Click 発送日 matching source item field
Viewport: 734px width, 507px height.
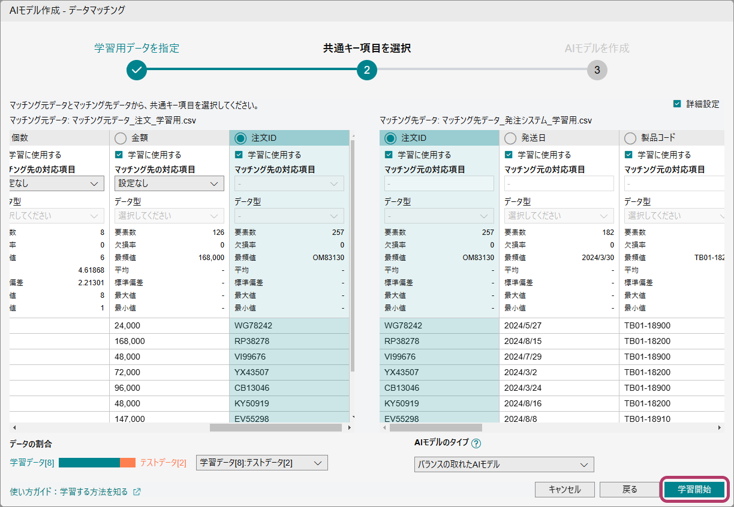[x=559, y=183]
